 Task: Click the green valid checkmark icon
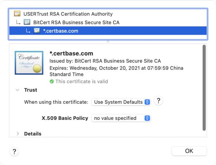tap(52, 82)
